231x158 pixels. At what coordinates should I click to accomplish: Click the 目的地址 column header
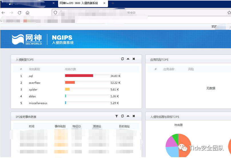pos(124,127)
